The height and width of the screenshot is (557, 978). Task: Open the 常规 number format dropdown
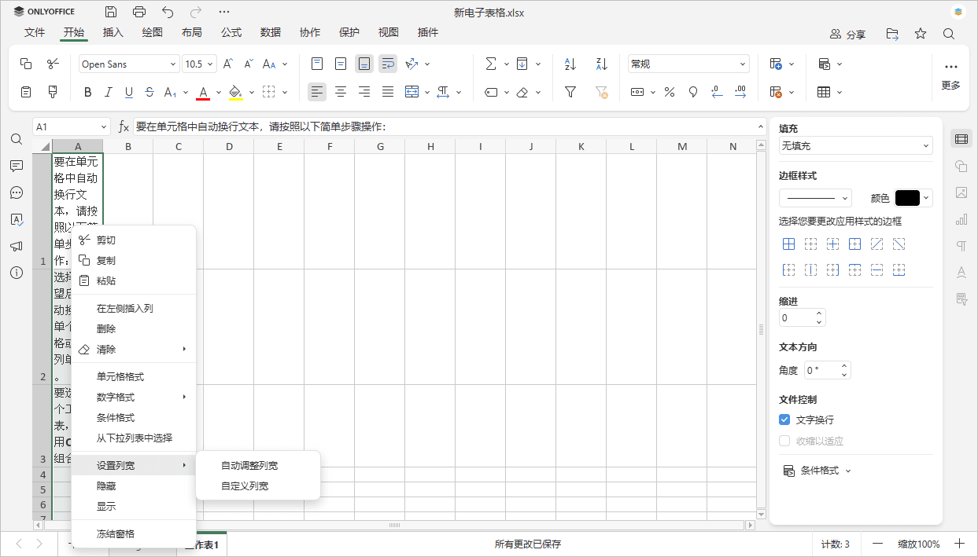click(x=688, y=64)
